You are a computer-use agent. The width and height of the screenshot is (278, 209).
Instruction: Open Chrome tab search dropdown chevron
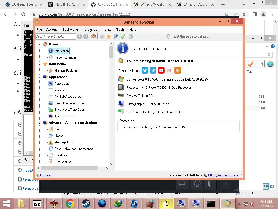click(244, 5)
